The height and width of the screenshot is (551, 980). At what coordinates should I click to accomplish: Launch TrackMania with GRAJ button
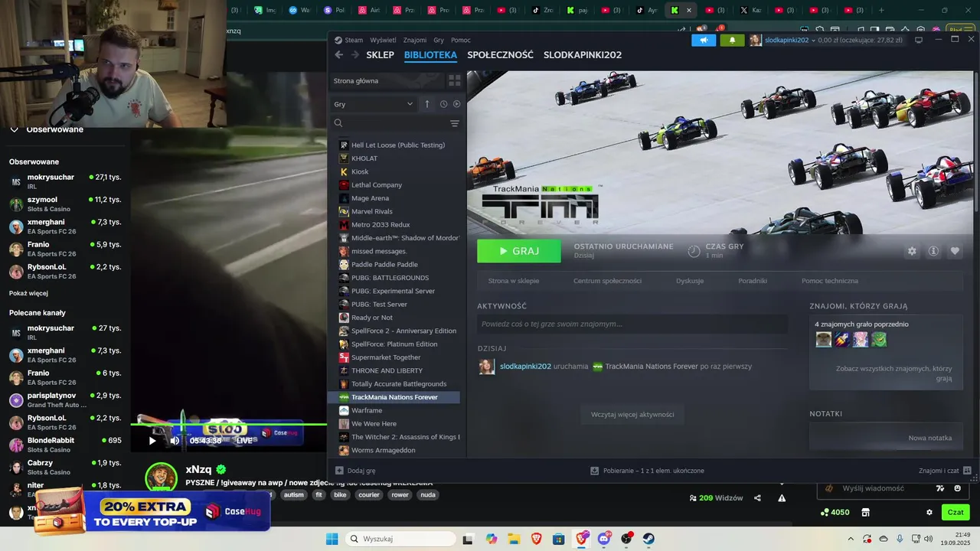pos(519,251)
